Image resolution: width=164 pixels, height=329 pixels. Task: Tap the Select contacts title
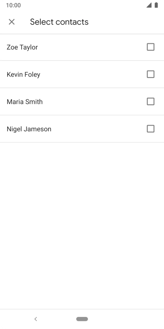pyautogui.click(x=59, y=22)
